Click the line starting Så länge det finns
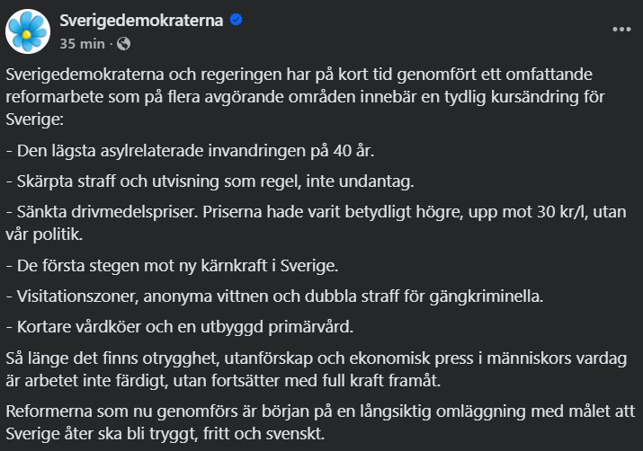643x451 pixels. point(317,358)
